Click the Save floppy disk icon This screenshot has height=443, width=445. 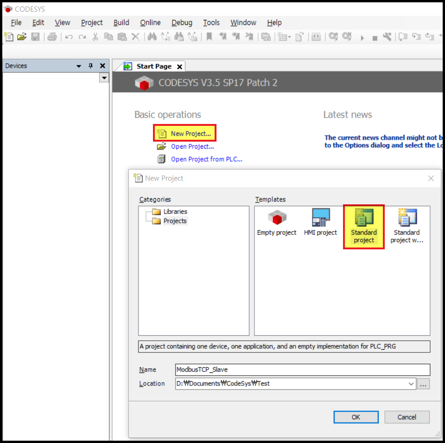tap(35, 37)
